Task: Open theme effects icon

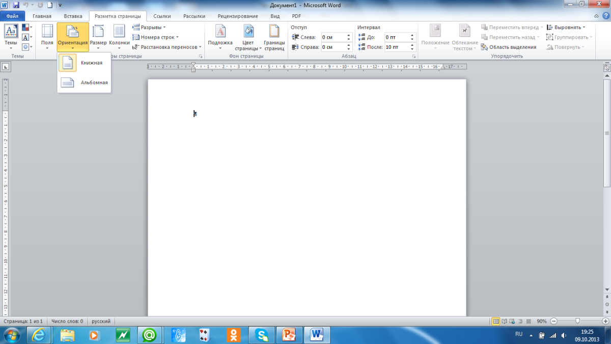Action: [27, 47]
